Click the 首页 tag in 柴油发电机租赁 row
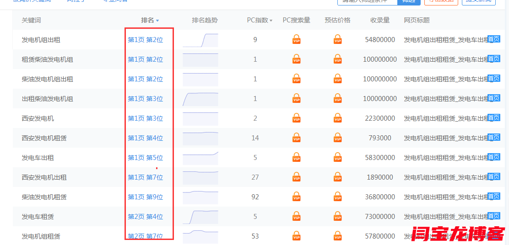The image size is (509, 245). [x=494, y=196]
